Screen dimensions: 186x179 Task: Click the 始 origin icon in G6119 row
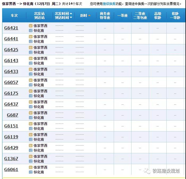31,135
